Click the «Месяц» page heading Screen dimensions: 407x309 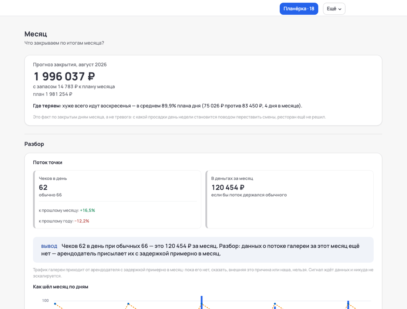pos(36,34)
